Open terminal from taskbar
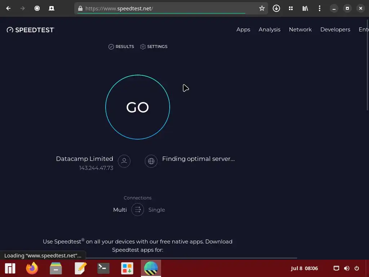The width and height of the screenshot is (369, 277). (103, 268)
